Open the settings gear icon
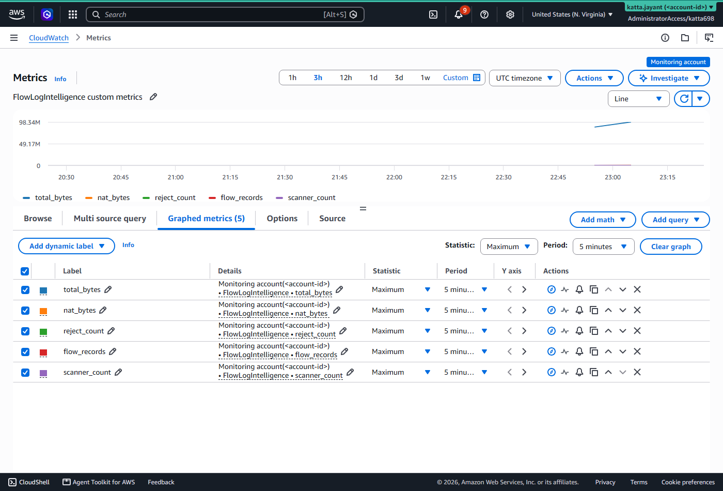Image resolution: width=723 pixels, height=491 pixels. click(510, 14)
